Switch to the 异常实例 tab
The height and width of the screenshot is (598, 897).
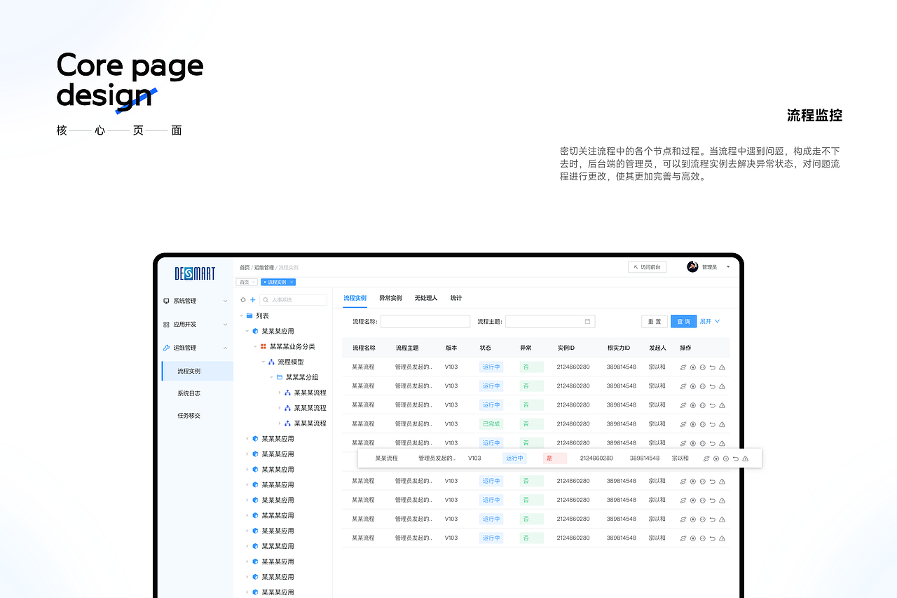[390, 298]
